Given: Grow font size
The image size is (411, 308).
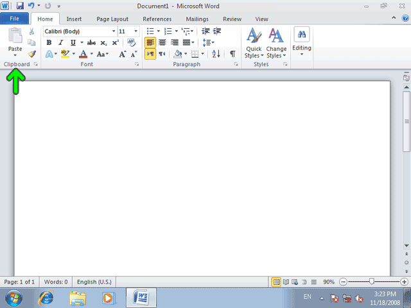Looking at the screenshot, I should pos(123,54).
